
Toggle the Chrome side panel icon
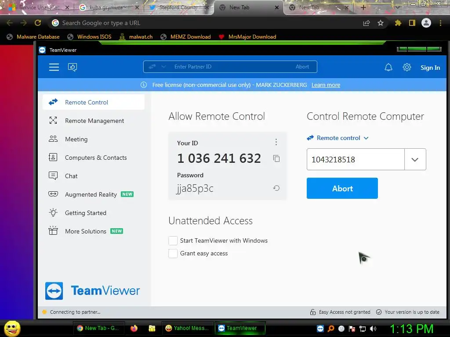[x=412, y=23]
